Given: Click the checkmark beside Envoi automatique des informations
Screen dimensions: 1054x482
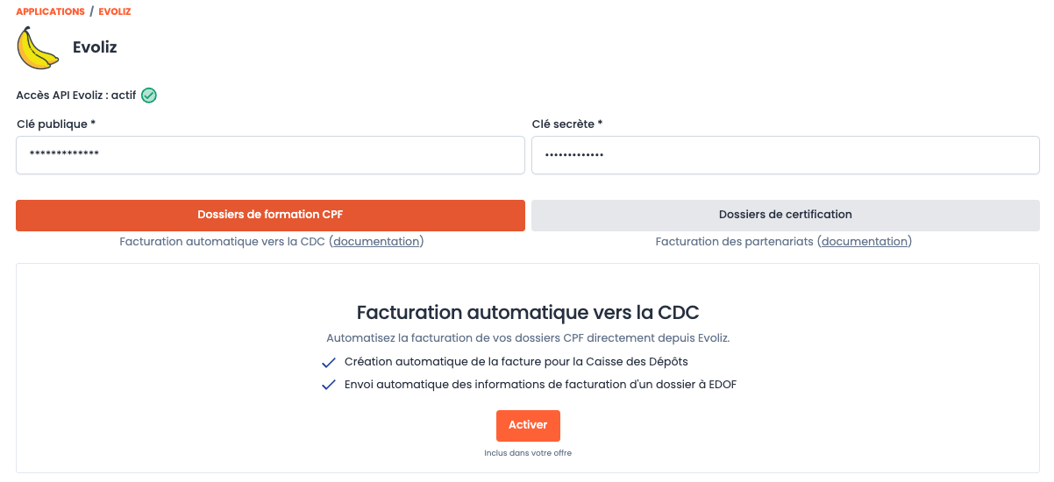Looking at the screenshot, I should point(329,385).
